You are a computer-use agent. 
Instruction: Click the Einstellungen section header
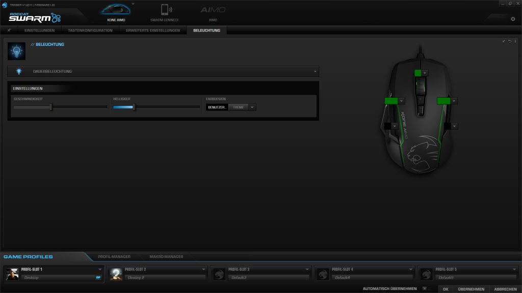coord(28,89)
